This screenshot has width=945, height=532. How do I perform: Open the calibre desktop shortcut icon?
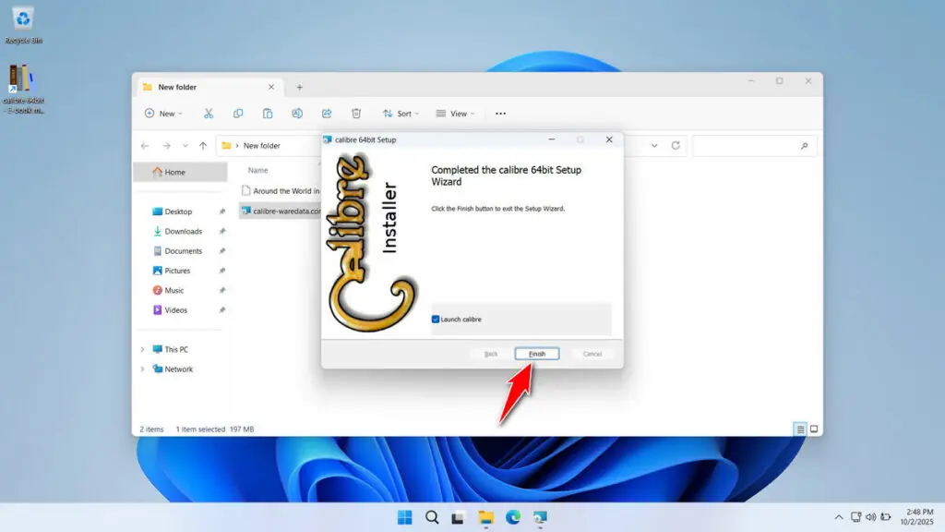tap(22, 81)
